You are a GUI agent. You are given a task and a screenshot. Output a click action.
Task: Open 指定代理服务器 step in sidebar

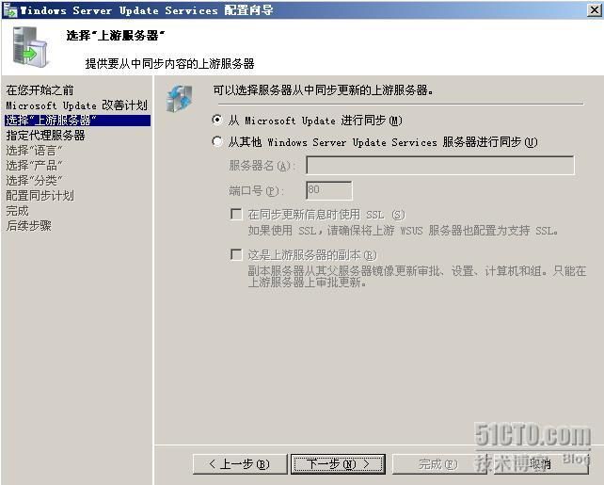45,136
